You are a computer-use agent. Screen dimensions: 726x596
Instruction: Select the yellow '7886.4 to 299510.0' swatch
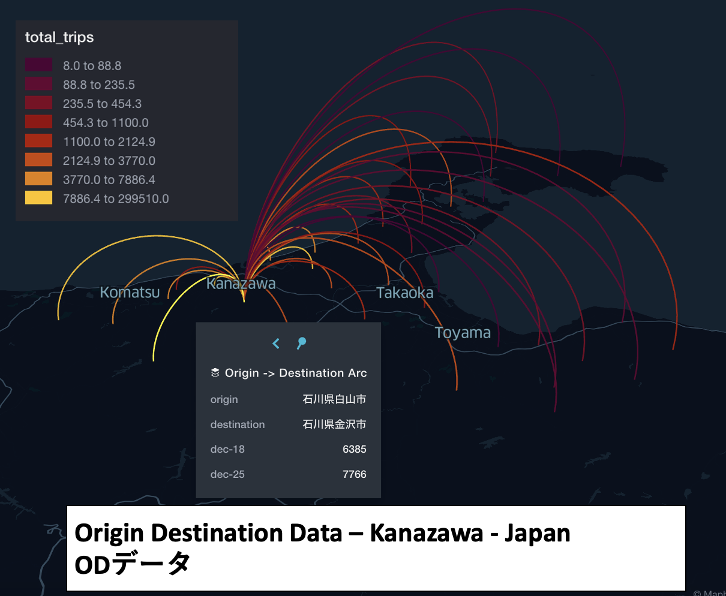pos(39,198)
